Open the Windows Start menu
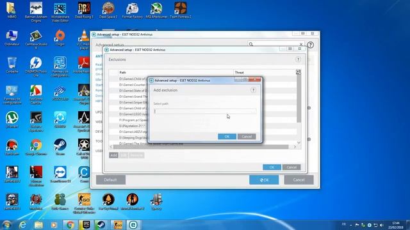The image size is (410, 230). coord(6,225)
